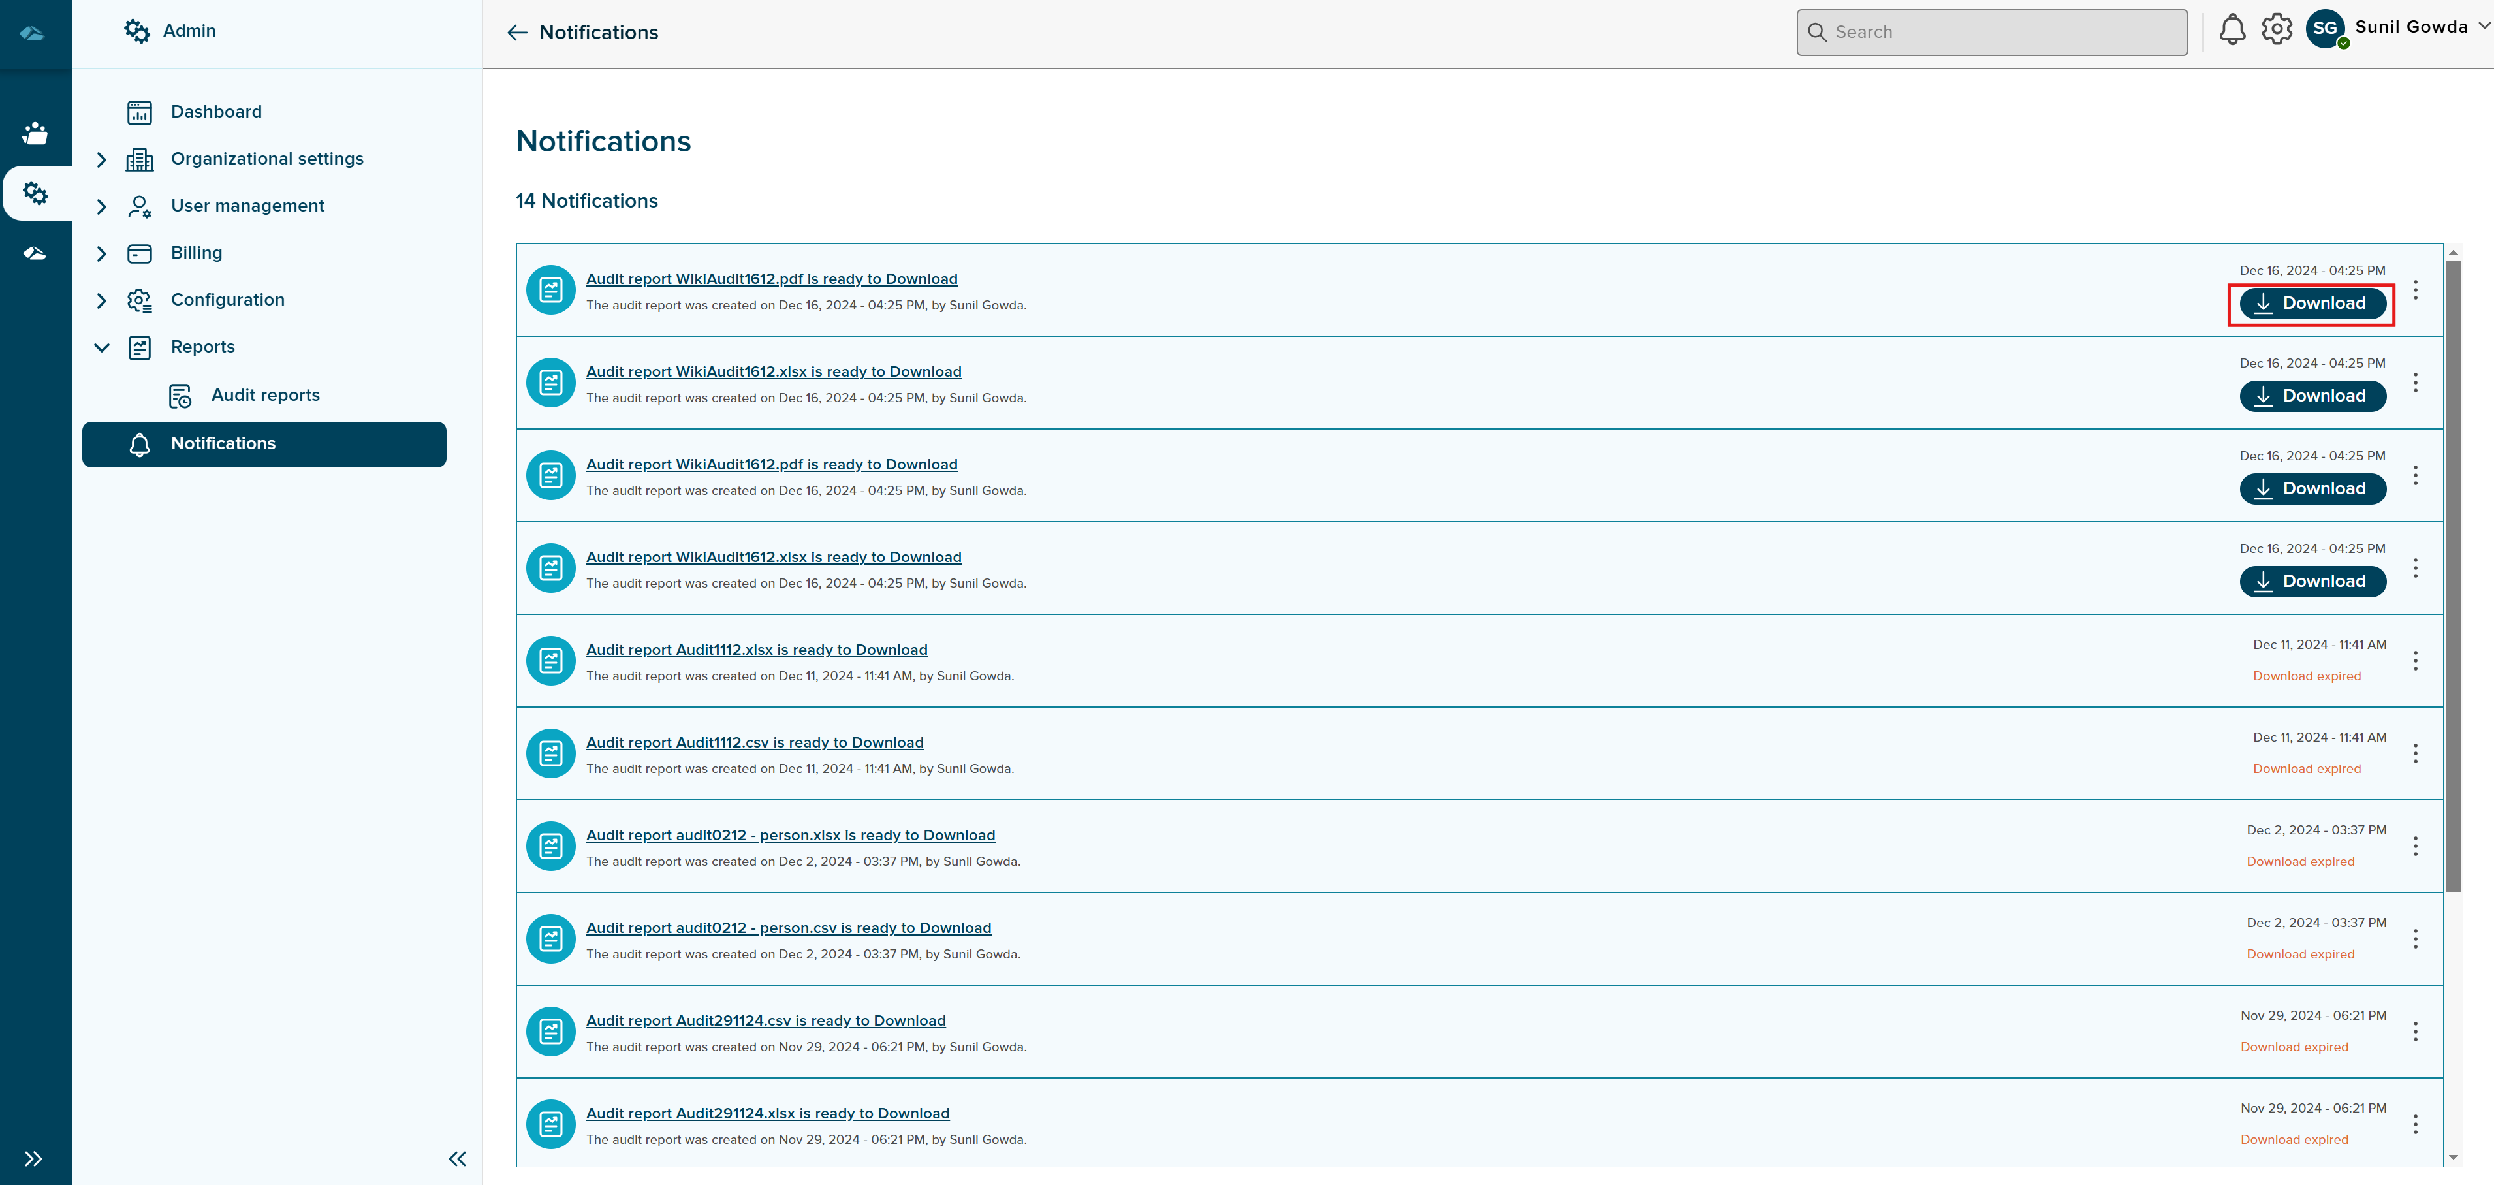Open settings gear icon in top bar
Image resolution: width=2494 pixels, height=1185 pixels.
[x=2276, y=30]
